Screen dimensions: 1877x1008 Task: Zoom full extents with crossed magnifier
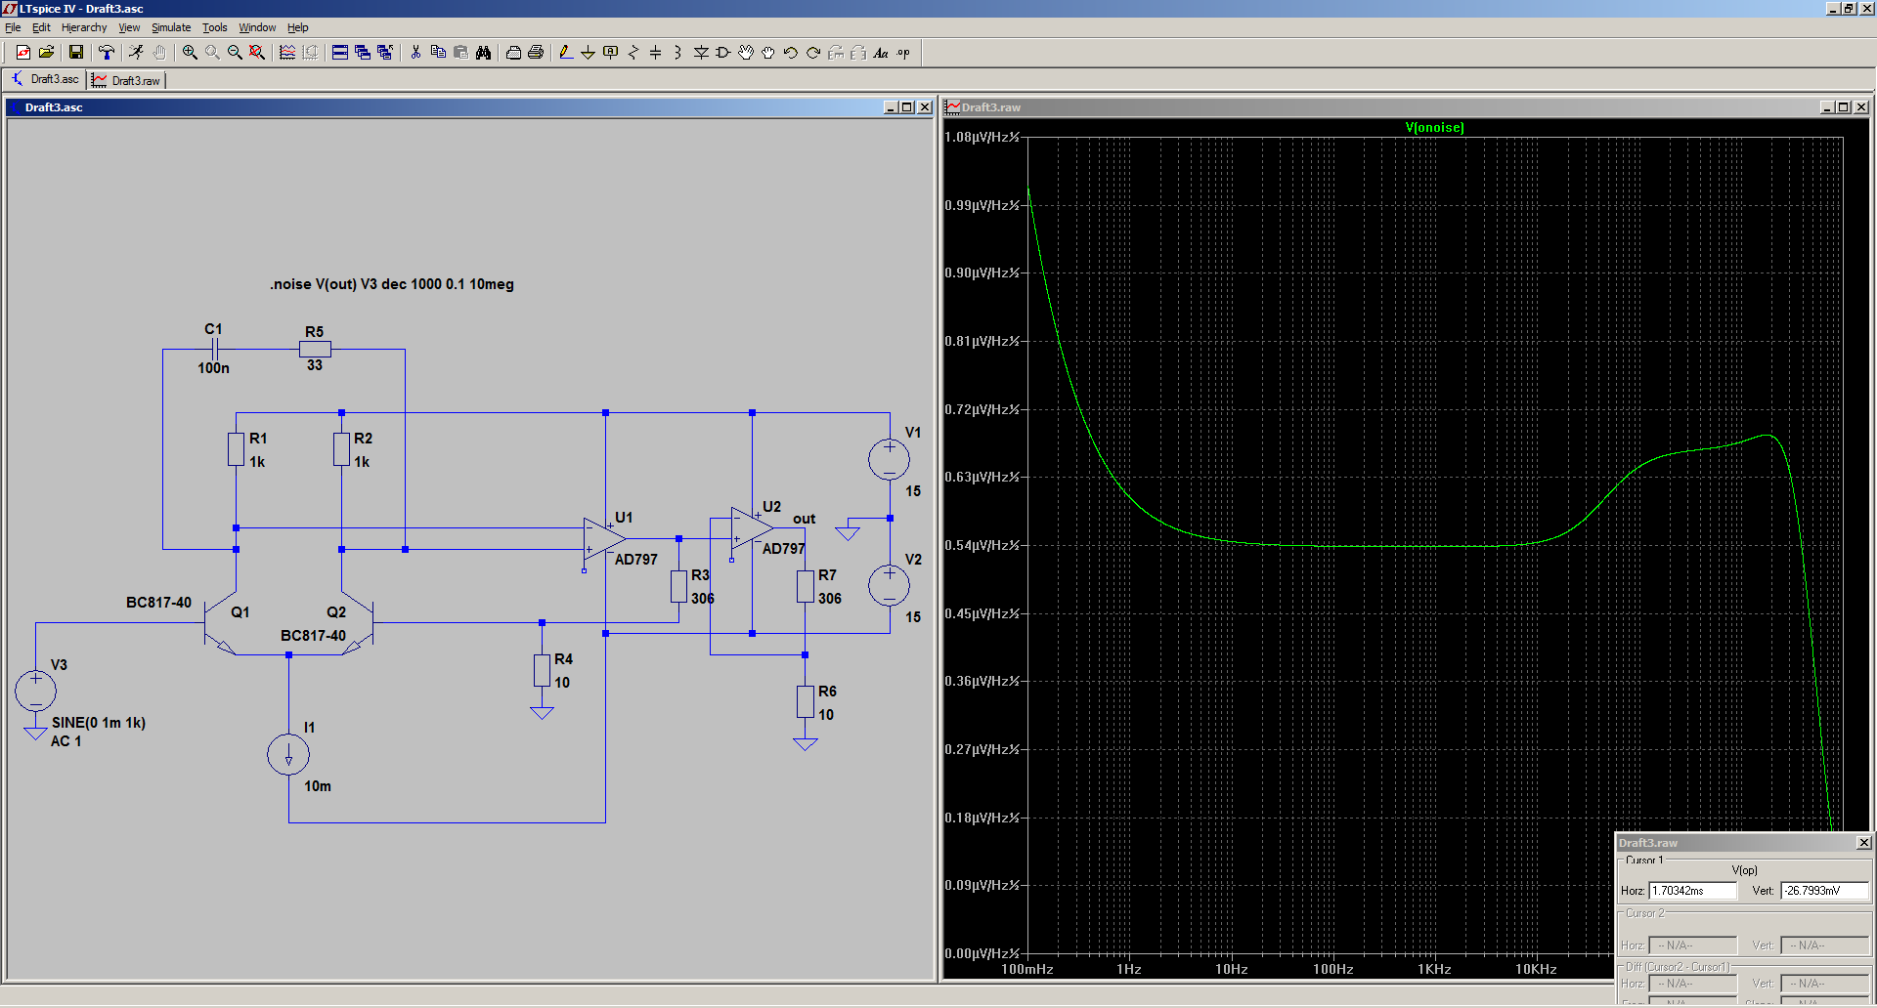click(x=257, y=53)
